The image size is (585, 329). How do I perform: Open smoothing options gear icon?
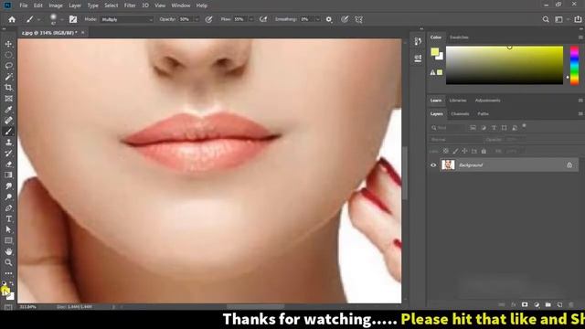pos(329,19)
